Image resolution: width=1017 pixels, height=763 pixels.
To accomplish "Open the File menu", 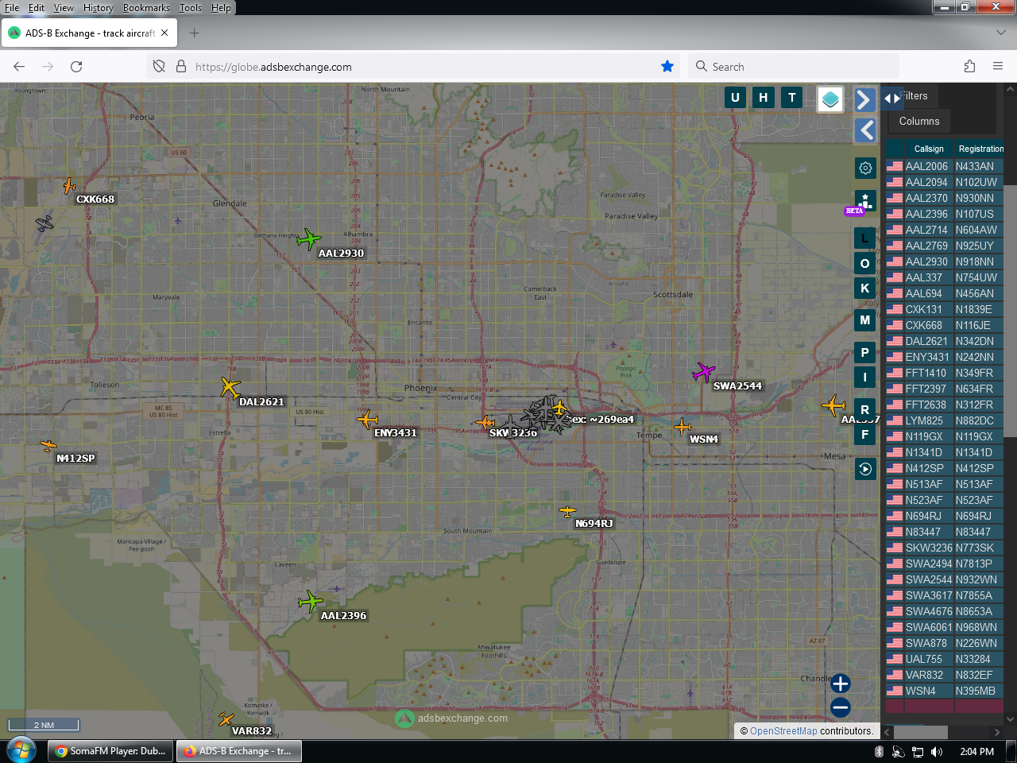I will 12,8.
